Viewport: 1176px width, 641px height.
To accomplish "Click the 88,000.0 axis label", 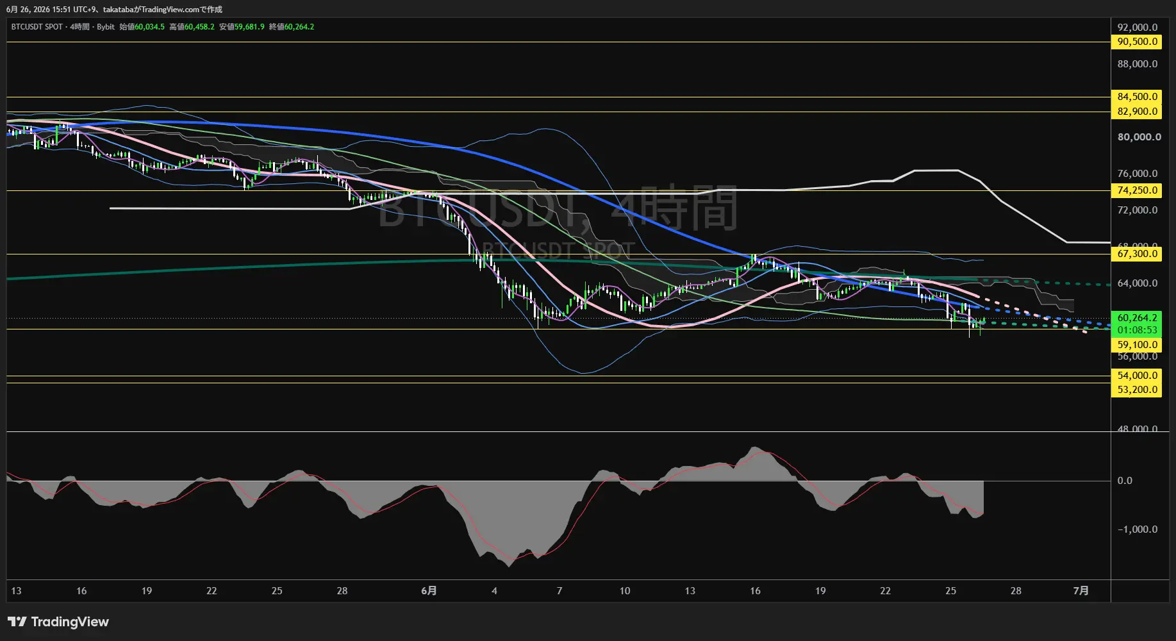I will (x=1138, y=64).
